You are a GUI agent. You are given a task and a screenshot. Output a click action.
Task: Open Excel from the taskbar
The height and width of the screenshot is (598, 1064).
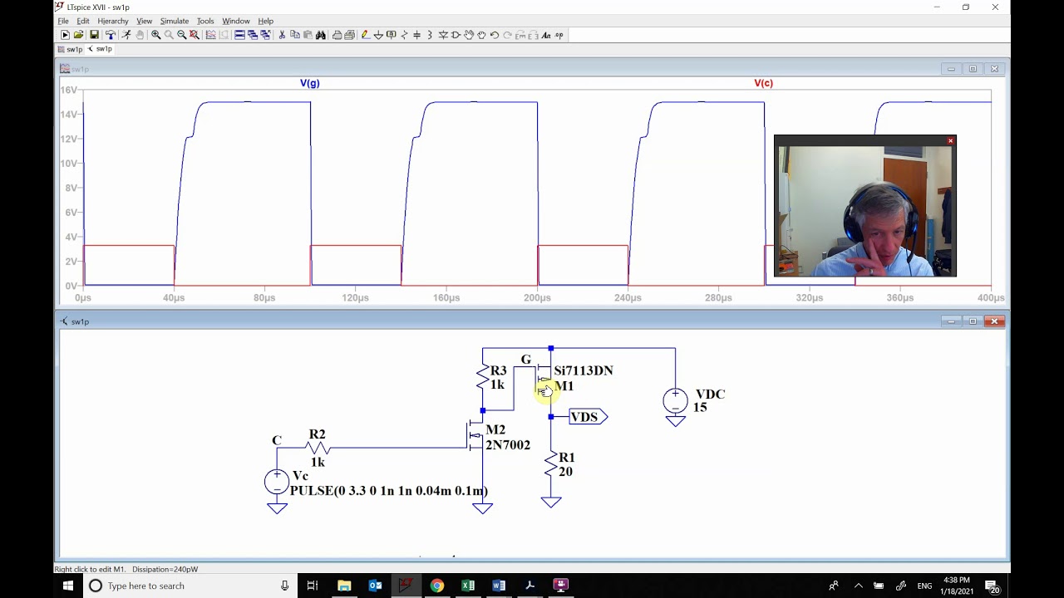[468, 586]
